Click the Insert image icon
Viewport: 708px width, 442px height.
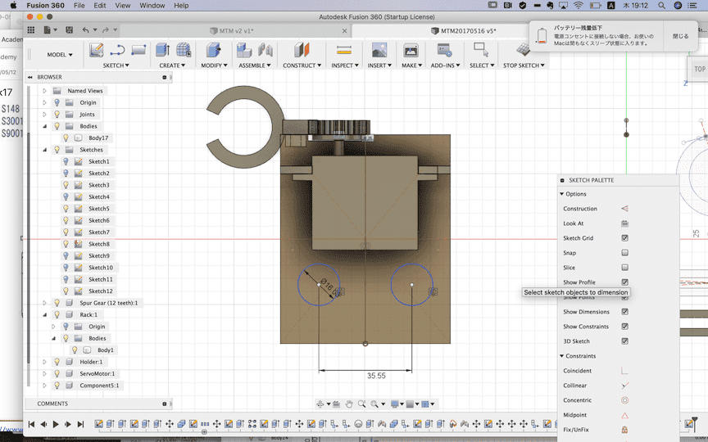click(x=379, y=51)
